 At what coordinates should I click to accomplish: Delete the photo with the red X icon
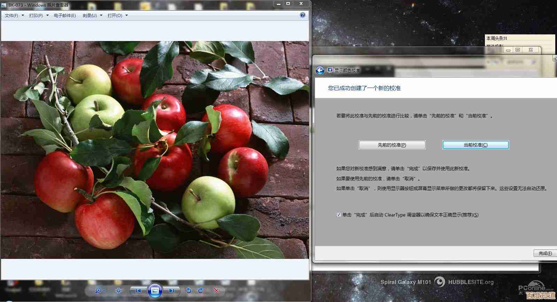click(x=216, y=291)
